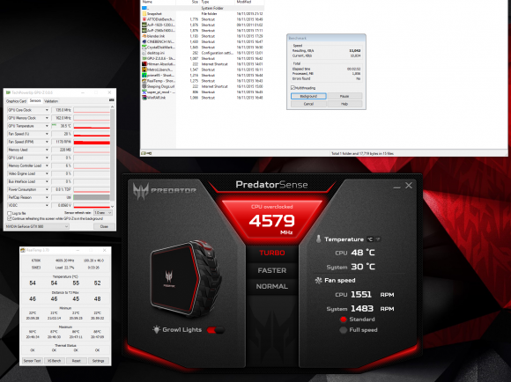511x382 pixels.
Task: Click the RealTemp title bar icon
Action: click(x=23, y=250)
